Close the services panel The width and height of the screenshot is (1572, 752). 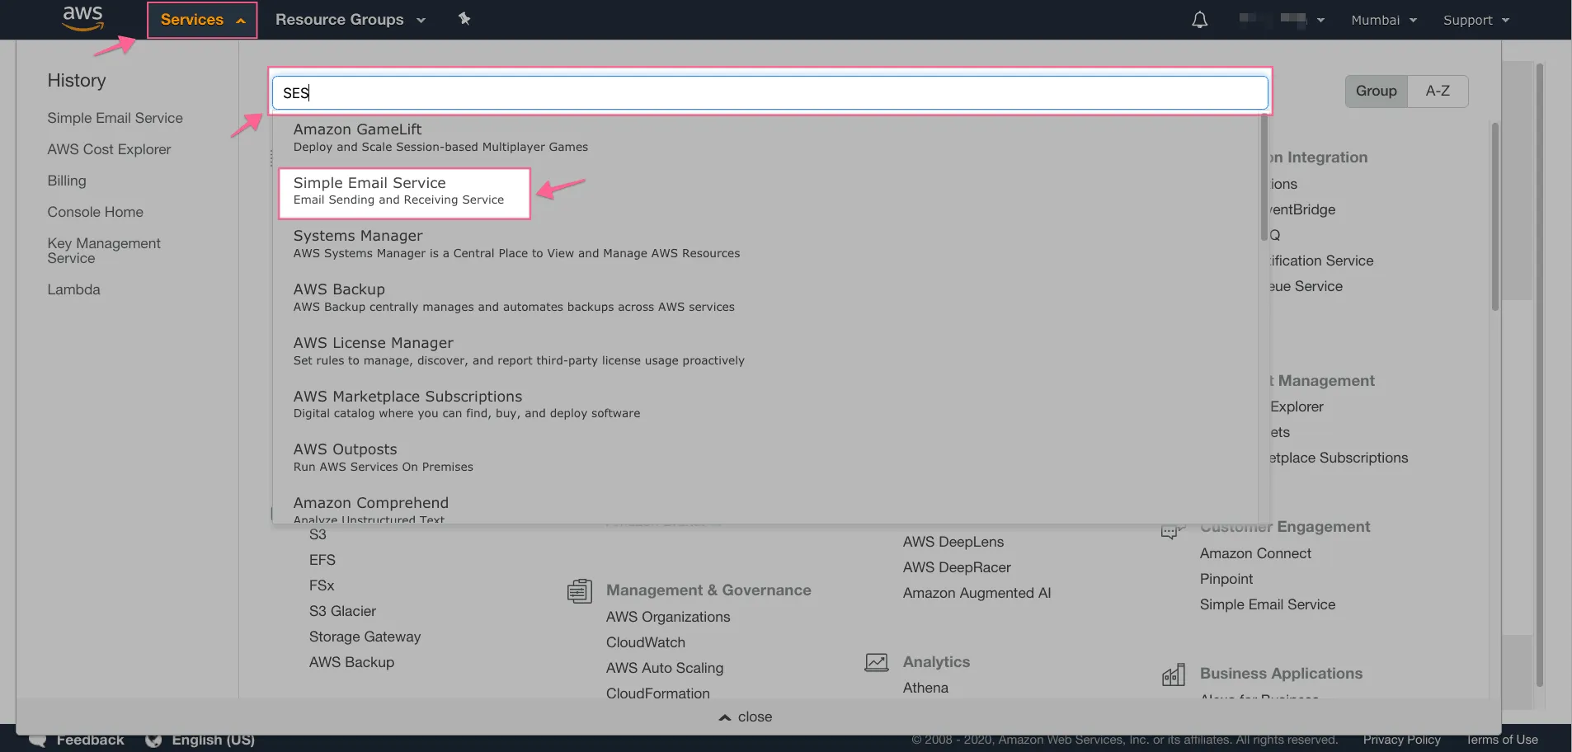[x=746, y=717]
